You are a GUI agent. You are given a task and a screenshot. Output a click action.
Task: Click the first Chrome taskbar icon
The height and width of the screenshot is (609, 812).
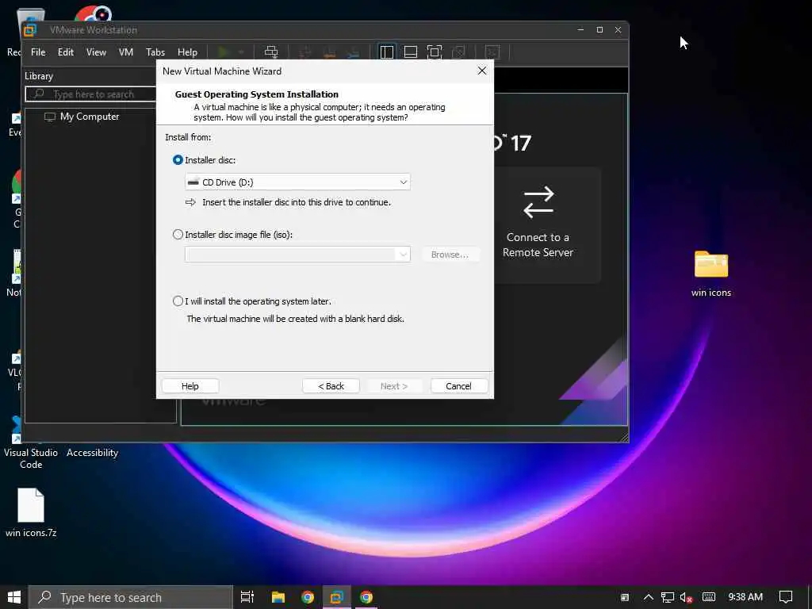(308, 597)
